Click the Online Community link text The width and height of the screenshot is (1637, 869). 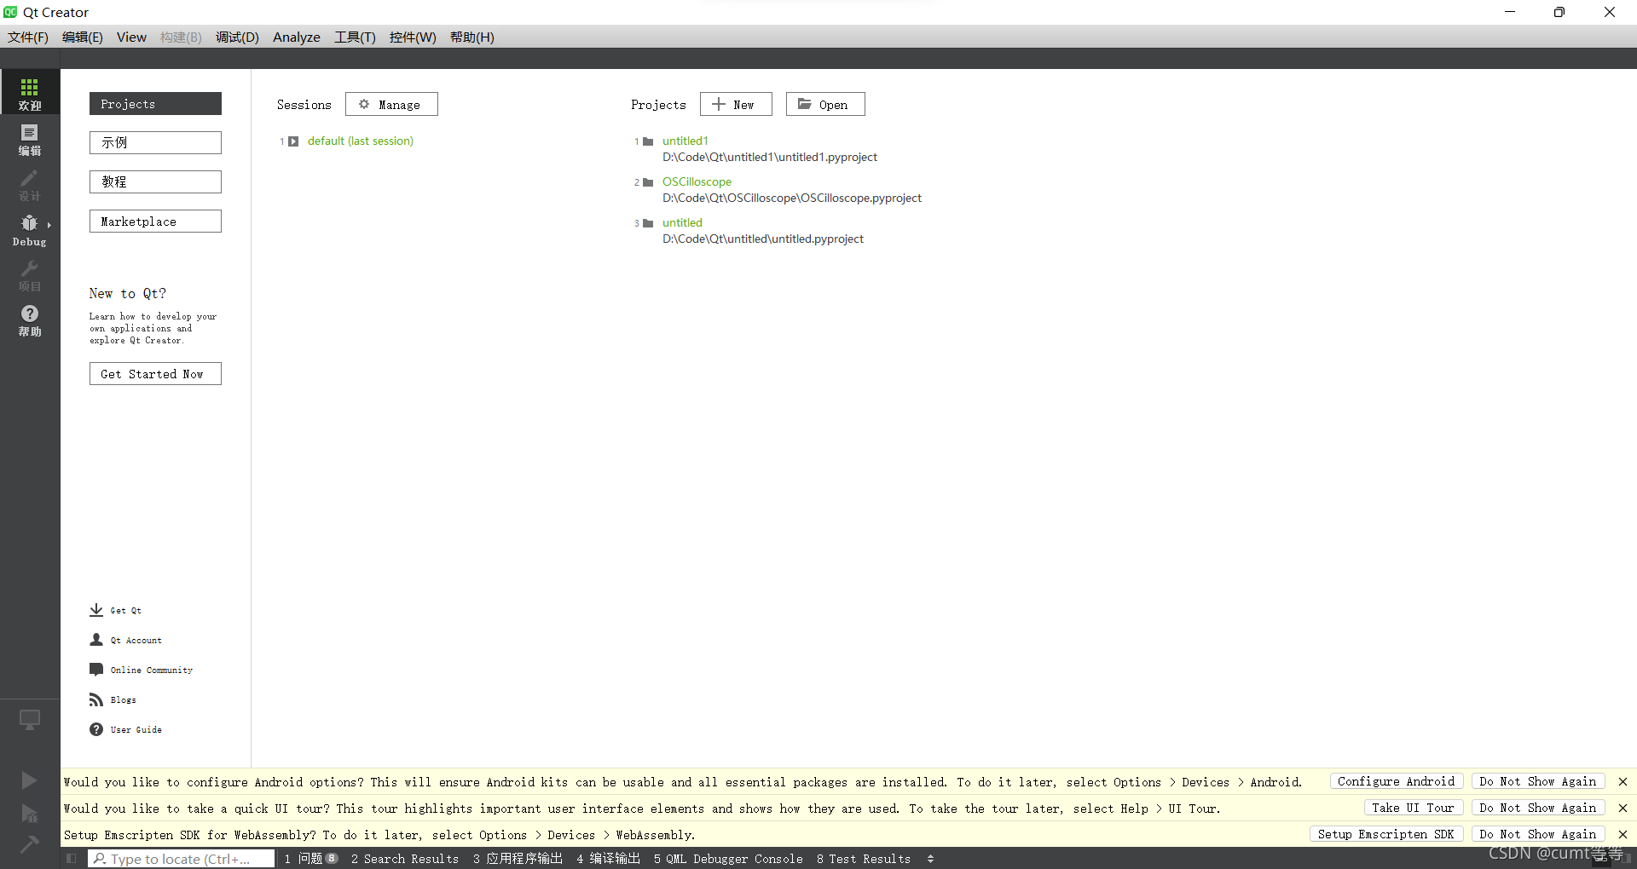(152, 670)
